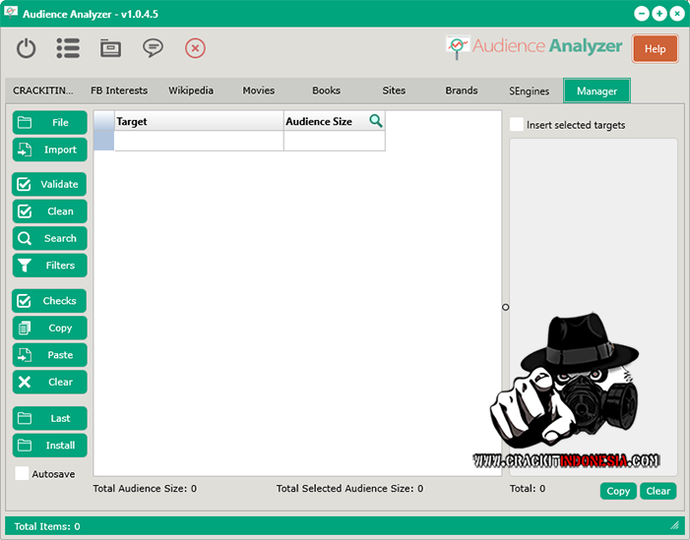Select the SEngines tab
Screen dimensions: 690x540
click(530, 90)
